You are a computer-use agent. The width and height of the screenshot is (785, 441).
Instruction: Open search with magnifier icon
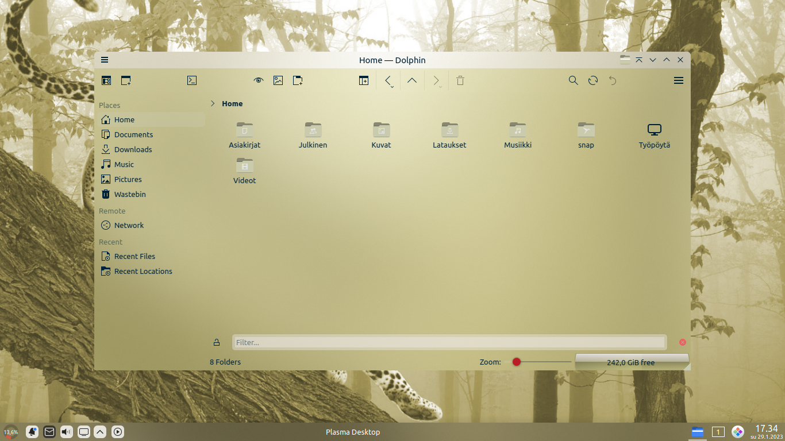(574, 80)
